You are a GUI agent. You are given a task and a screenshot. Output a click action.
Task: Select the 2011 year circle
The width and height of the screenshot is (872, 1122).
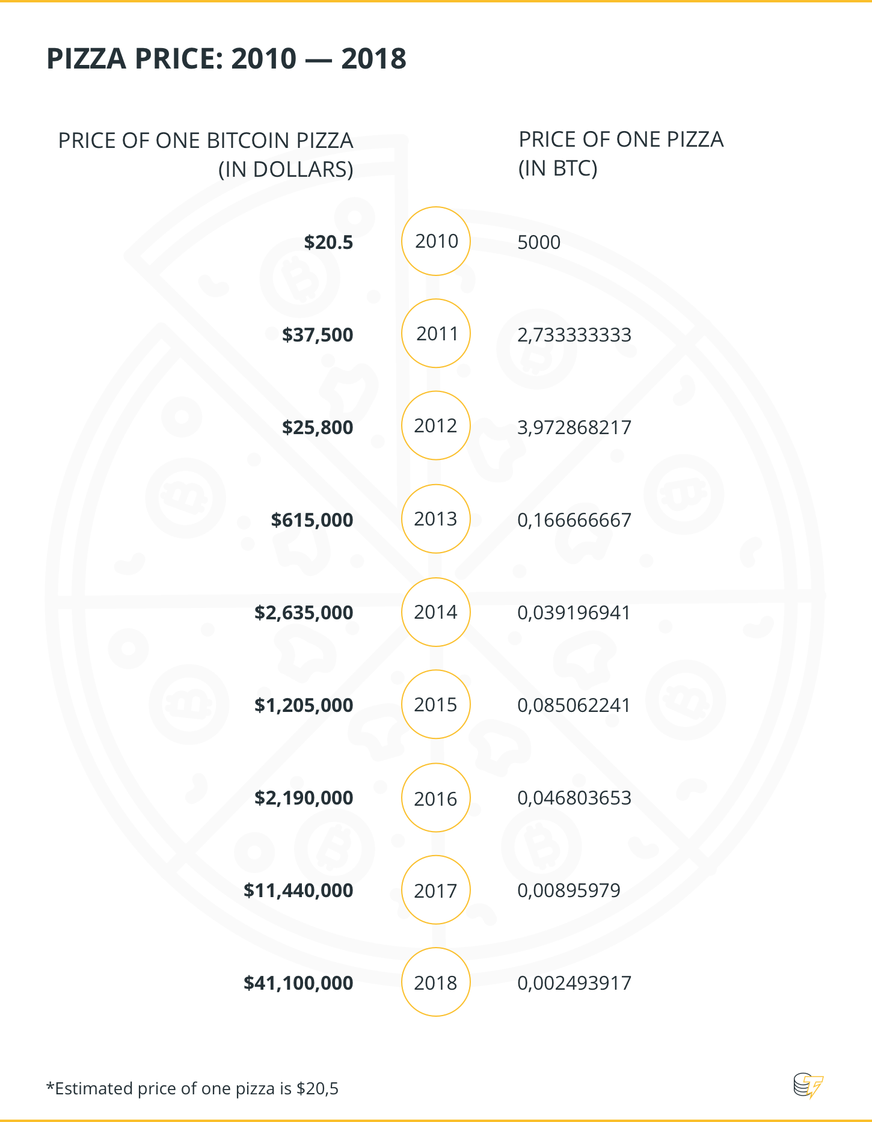click(x=436, y=334)
